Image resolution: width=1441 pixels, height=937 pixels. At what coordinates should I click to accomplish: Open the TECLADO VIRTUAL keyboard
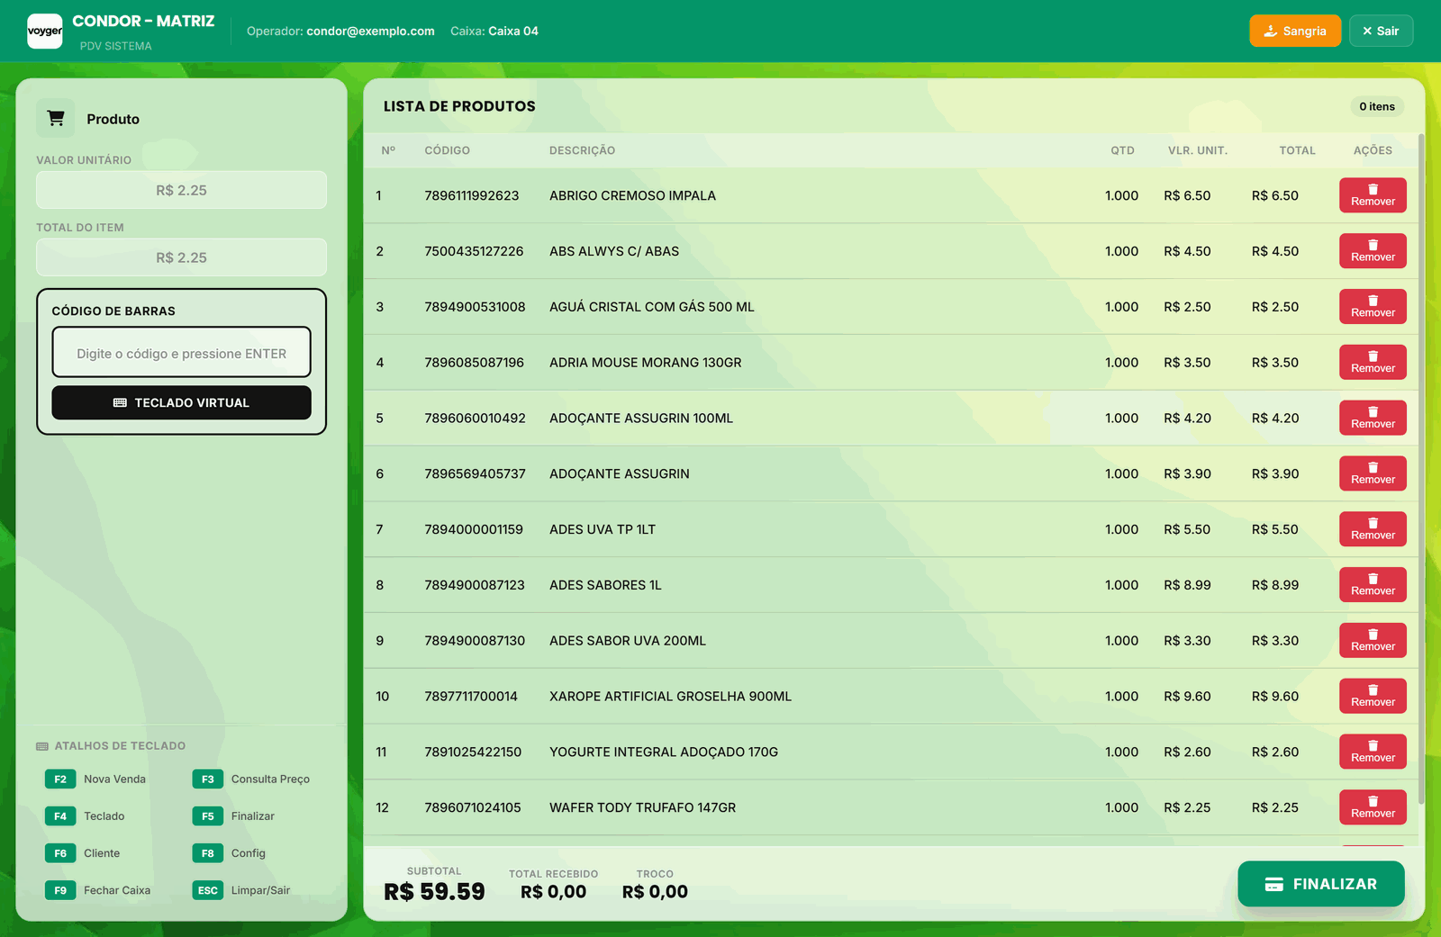[x=181, y=402]
